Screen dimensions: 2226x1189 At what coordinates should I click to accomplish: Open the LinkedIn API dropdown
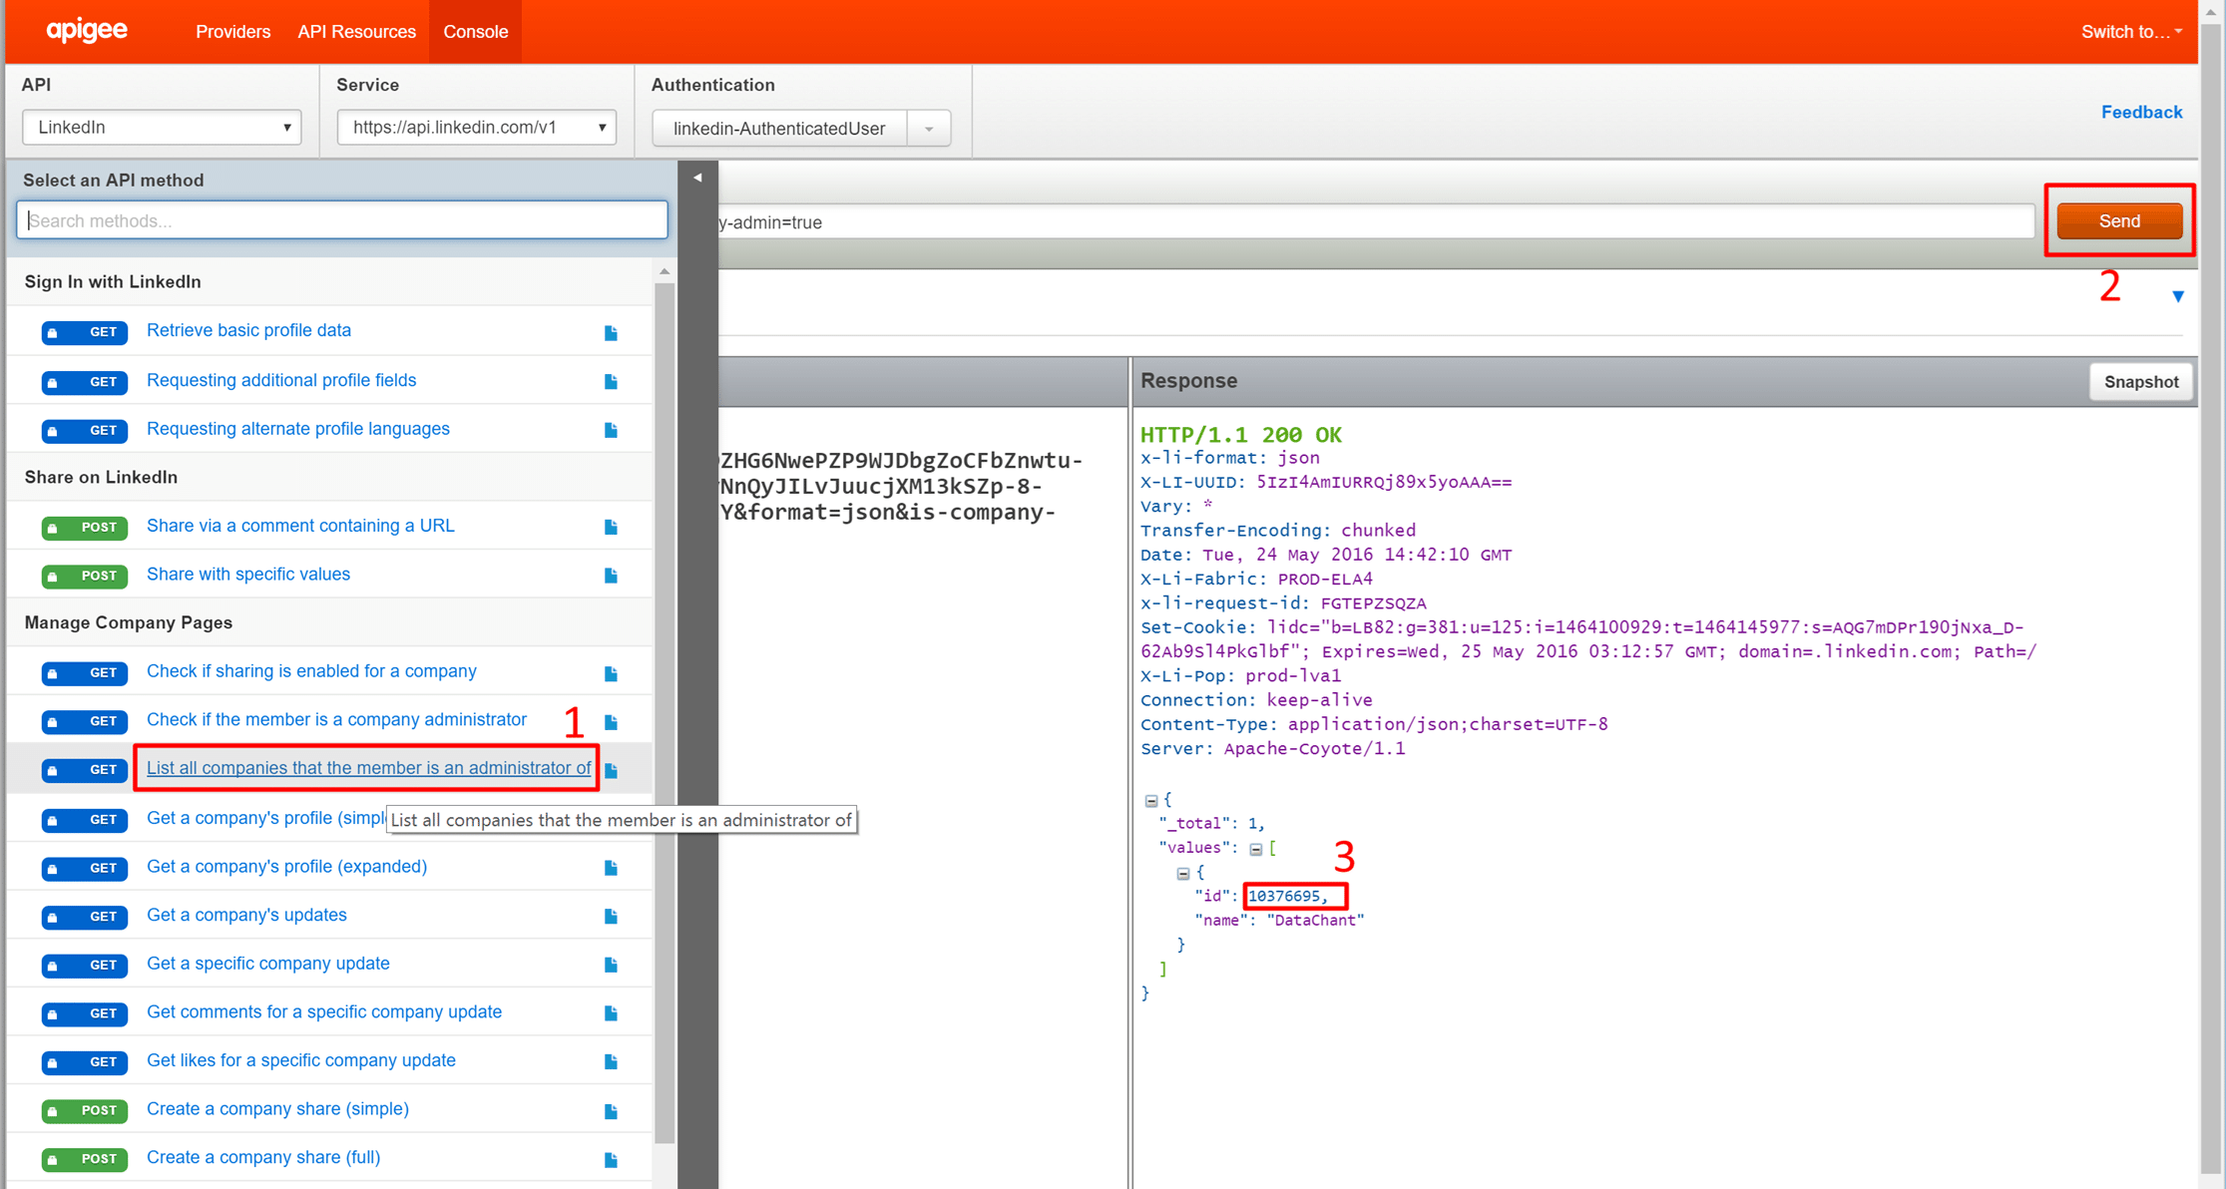(x=162, y=128)
